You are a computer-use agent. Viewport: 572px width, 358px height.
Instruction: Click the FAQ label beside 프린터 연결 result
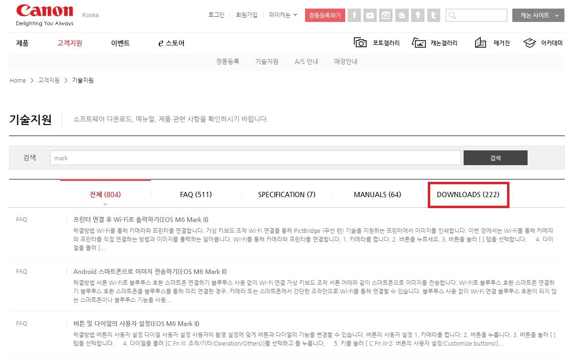click(21, 220)
